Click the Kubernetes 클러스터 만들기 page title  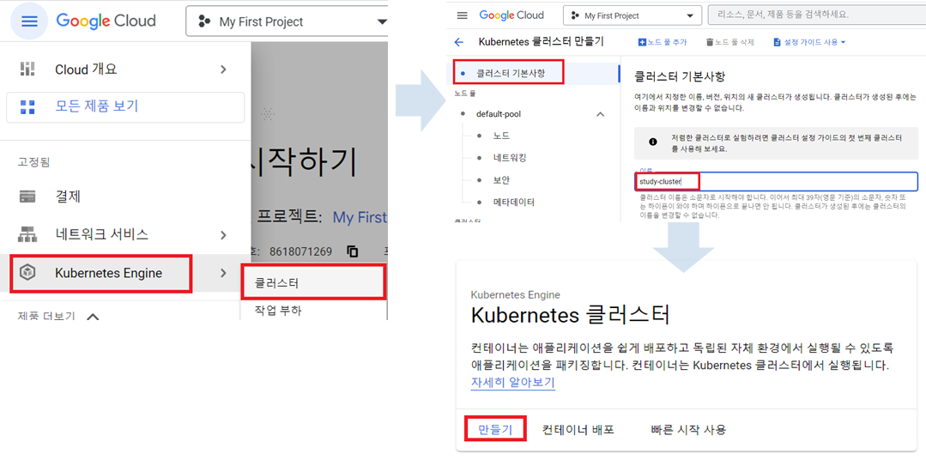tap(541, 42)
